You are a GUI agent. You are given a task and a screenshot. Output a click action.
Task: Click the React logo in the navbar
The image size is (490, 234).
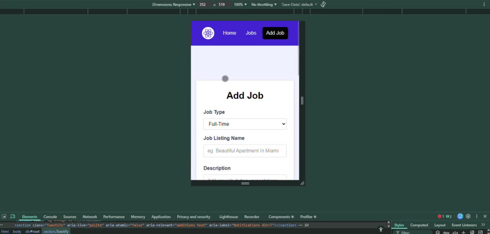point(208,33)
